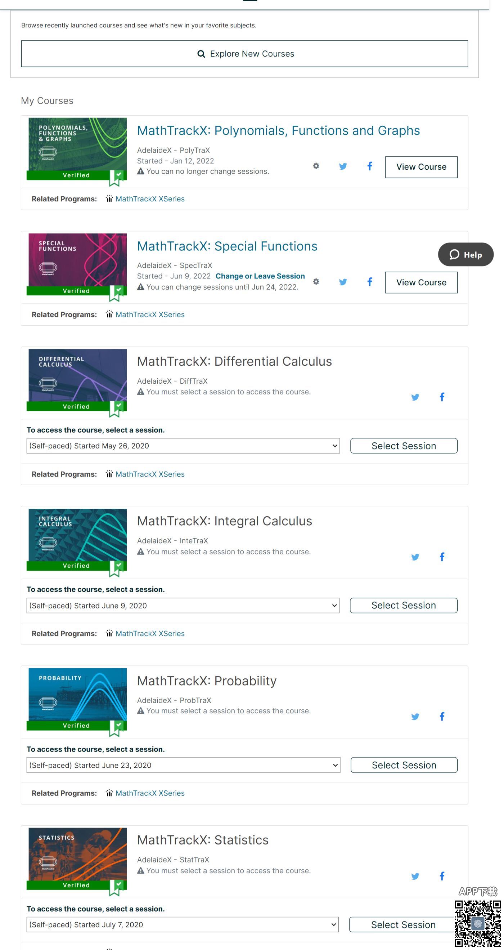View the Polynomials, Functions and Graphs course
504x950 pixels.
[421, 167]
